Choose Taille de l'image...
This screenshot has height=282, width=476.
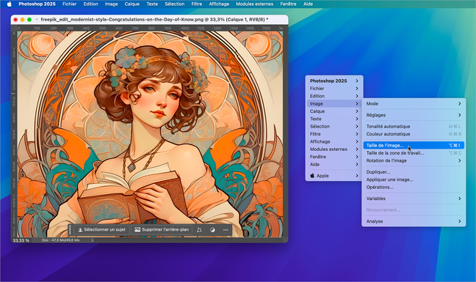[x=414, y=145]
